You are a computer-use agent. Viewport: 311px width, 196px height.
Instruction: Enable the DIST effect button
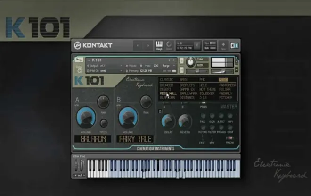tap(230, 127)
